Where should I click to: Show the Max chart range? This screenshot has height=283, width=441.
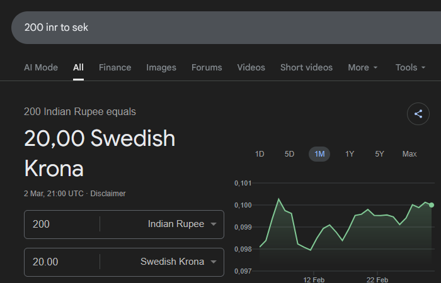coord(409,154)
